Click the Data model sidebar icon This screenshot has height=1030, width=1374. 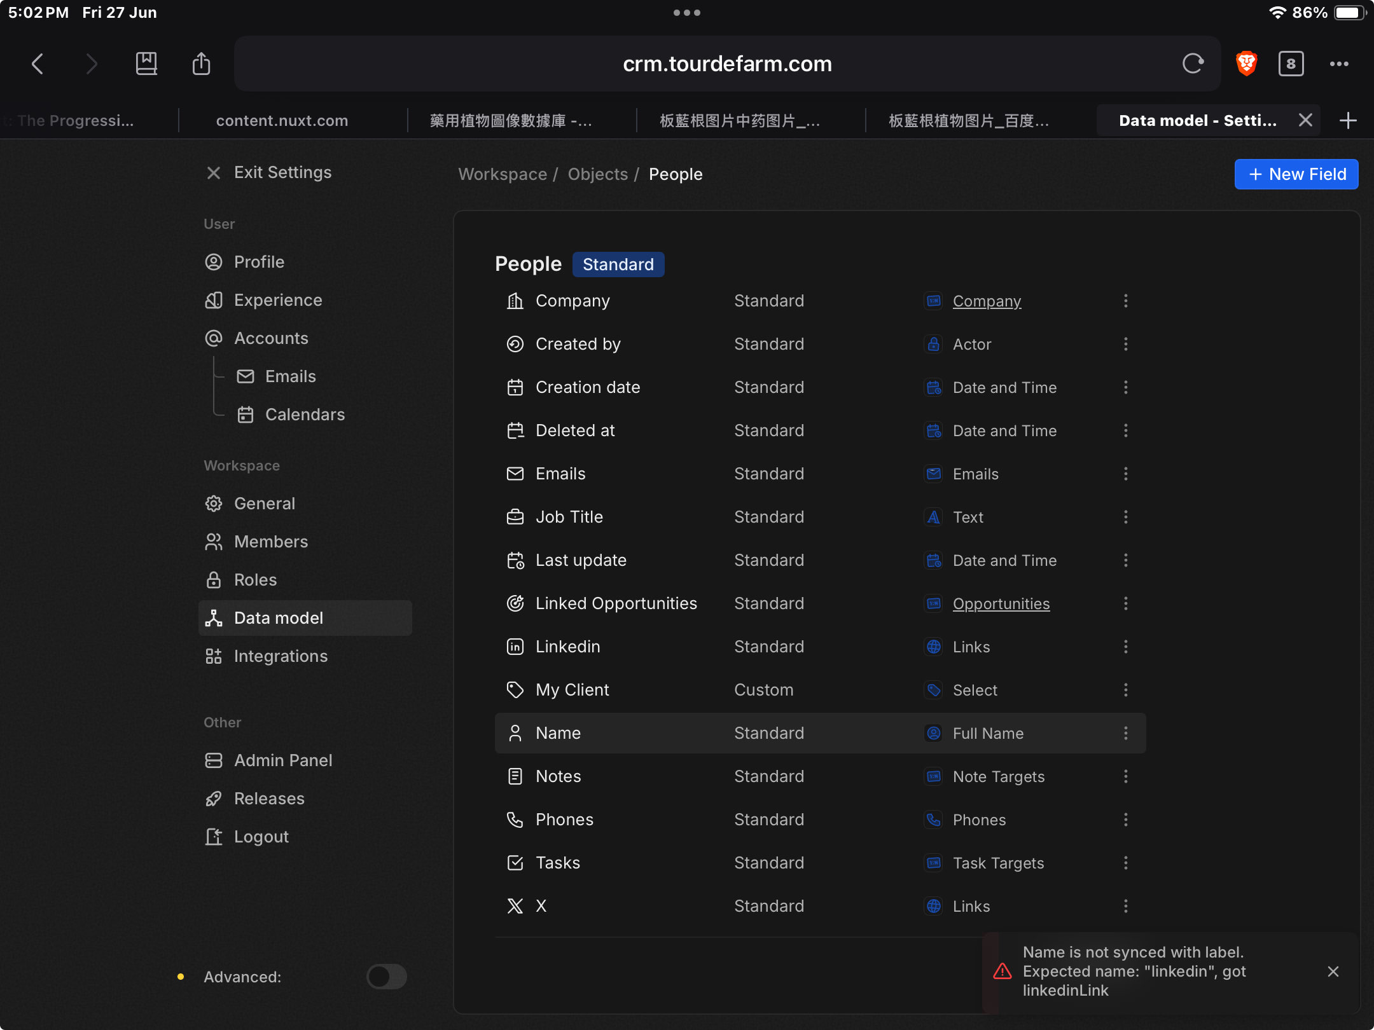[214, 618]
